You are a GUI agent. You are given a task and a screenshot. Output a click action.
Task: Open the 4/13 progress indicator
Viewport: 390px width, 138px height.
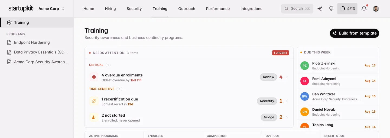pos(347,9)
